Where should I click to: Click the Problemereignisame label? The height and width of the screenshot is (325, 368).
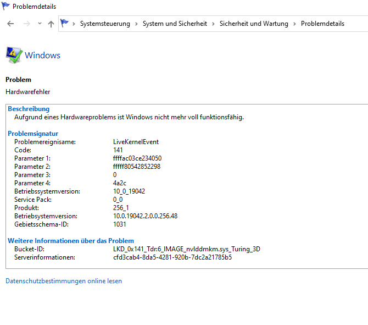point(45,142)
